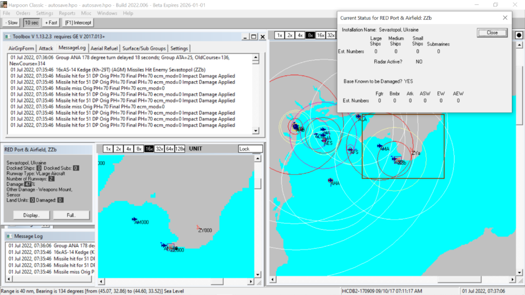Viewport: 525px width, 295px height.
Task: Click the down arrow of Toolbox message log scrollbar
Action: click(256, 131)
